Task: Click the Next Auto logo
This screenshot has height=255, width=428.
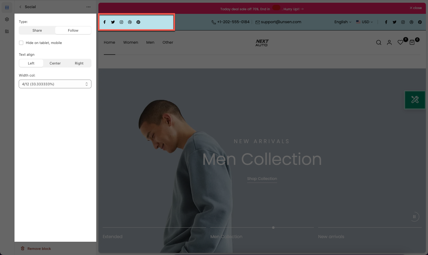Action: 262,43
